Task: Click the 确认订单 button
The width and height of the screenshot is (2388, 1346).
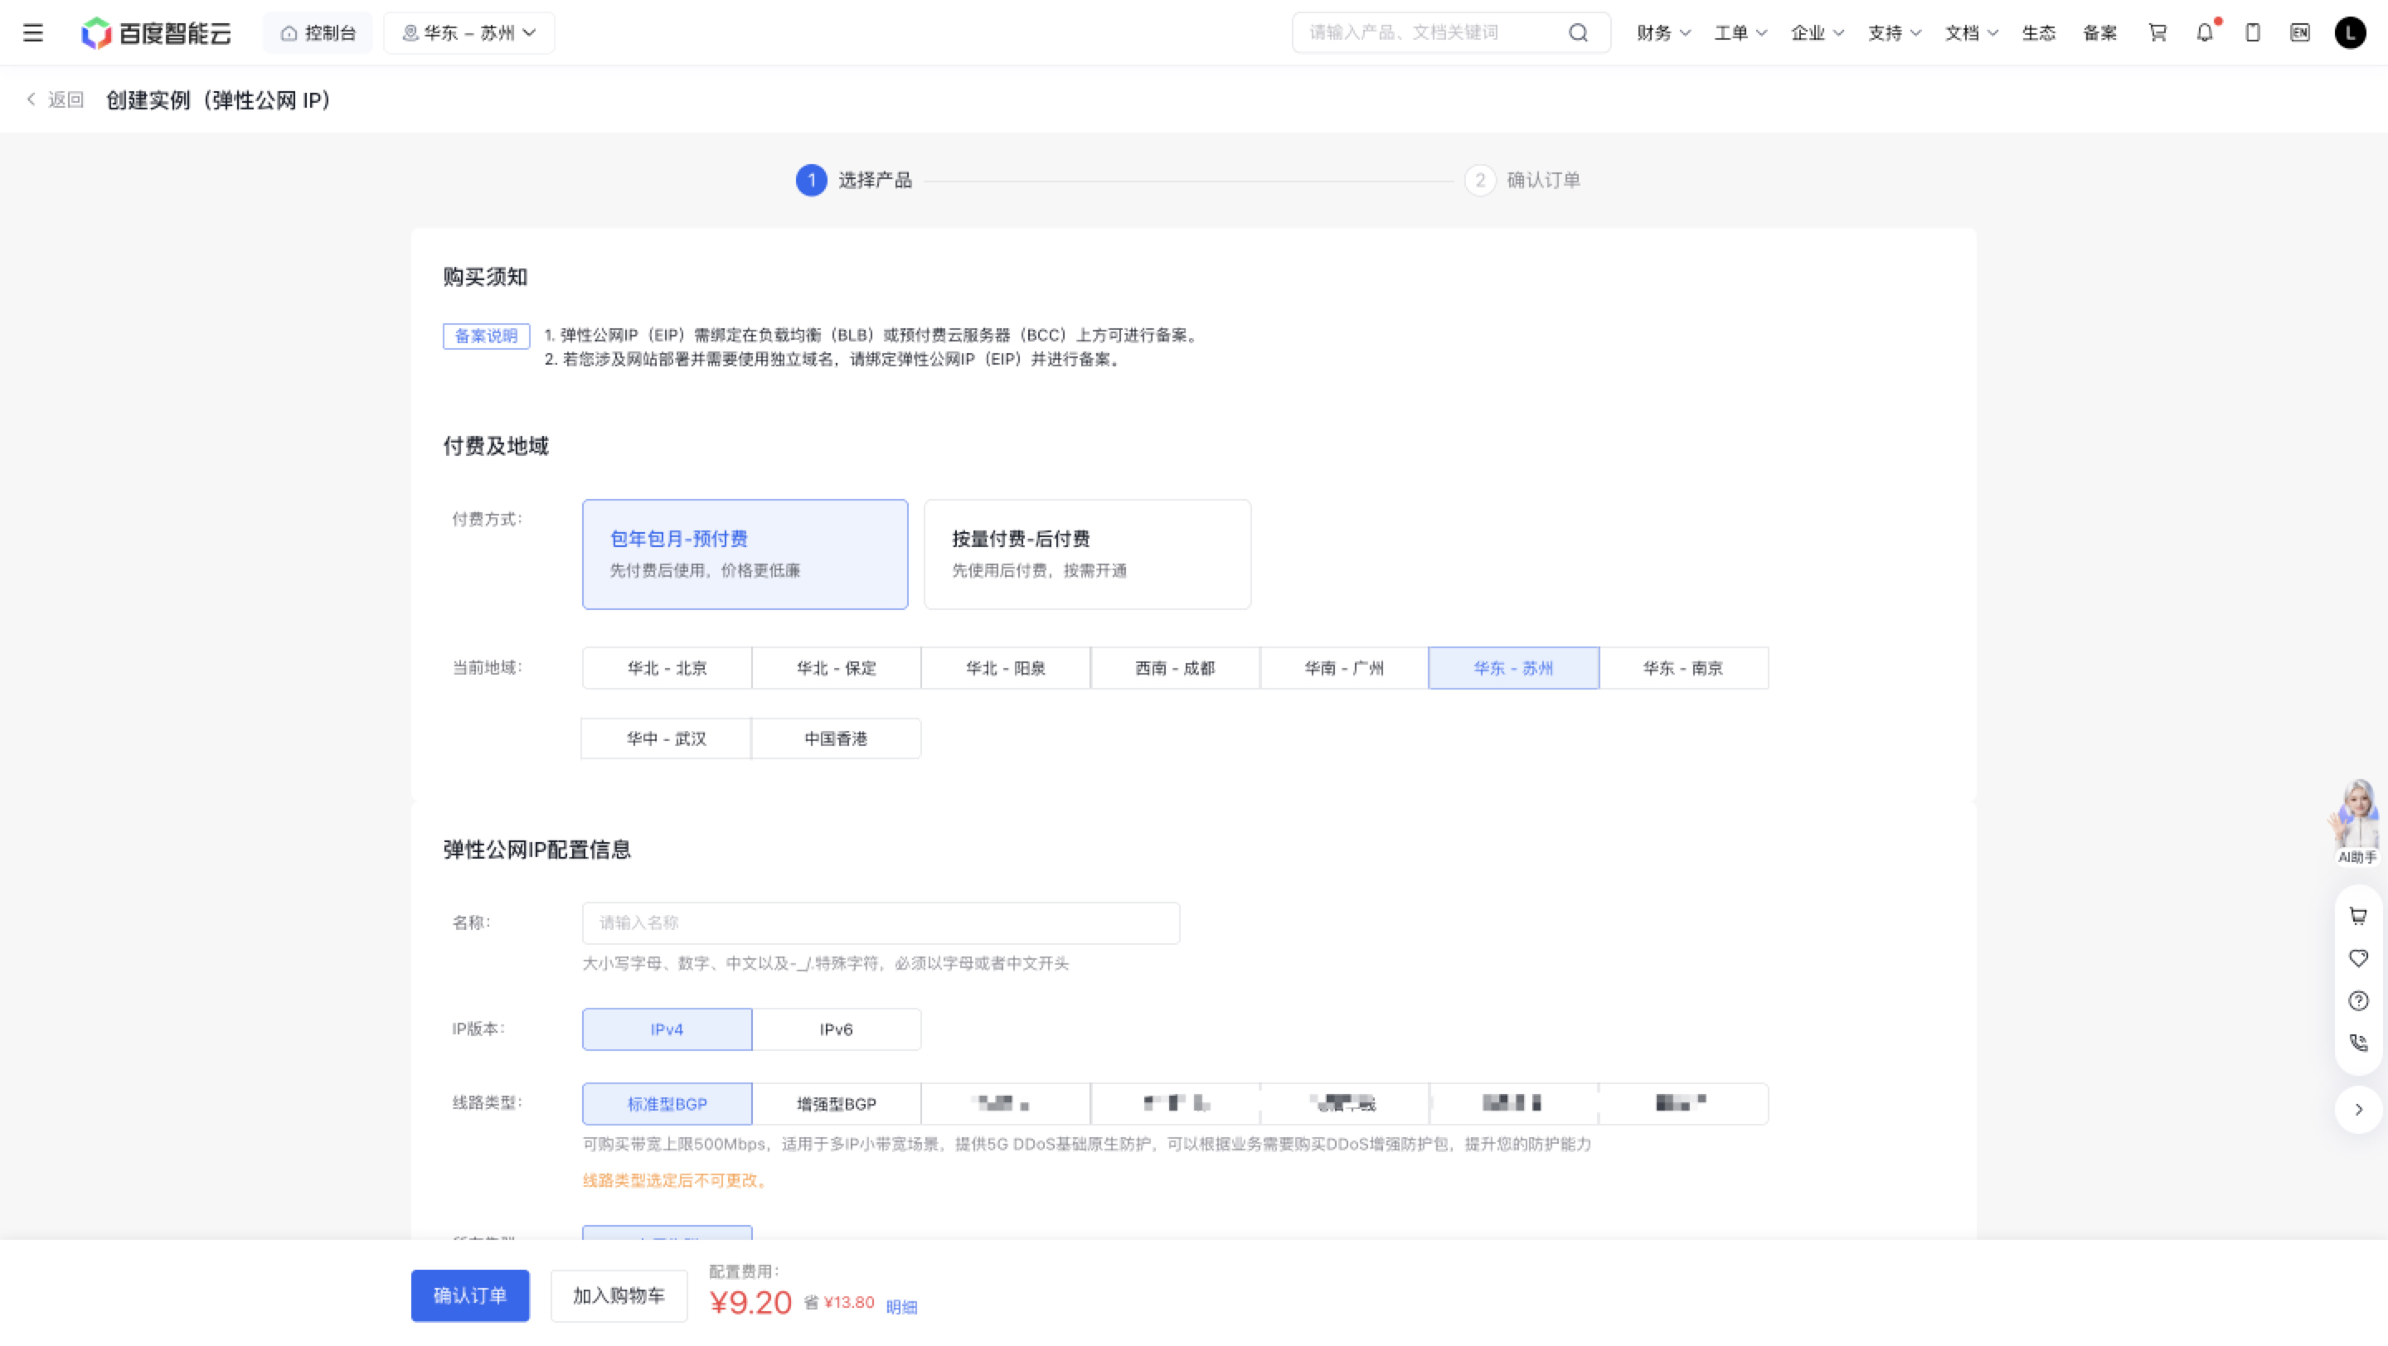Action: (470, 1295)
